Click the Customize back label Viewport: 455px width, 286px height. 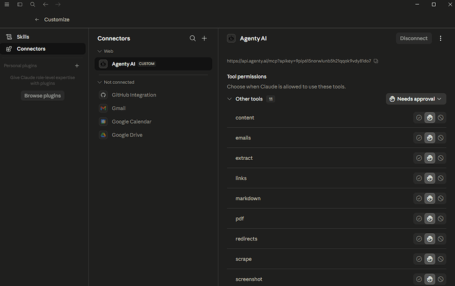point(57,19)
